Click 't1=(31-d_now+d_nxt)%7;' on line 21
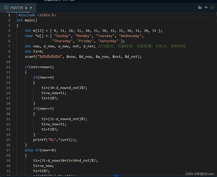The image size is (217, 177). [x=64, y=119]
